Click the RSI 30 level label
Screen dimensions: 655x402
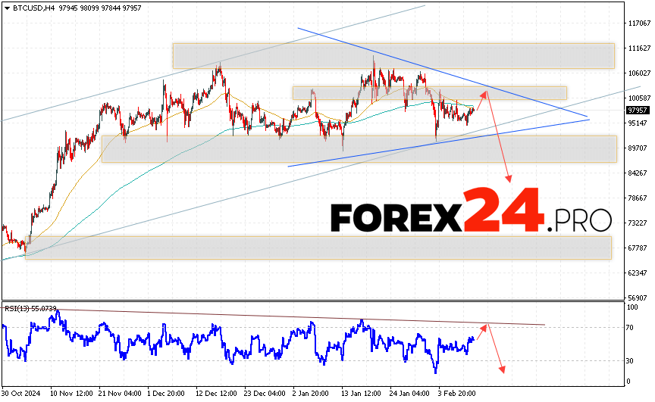pos(630,361)
